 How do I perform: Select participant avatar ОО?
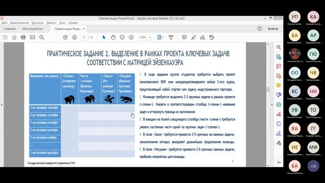[x=295, y=73]
